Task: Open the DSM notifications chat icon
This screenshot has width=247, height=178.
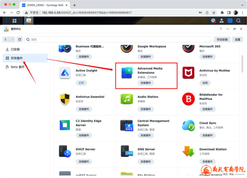Action: click(x=213, y=21)
